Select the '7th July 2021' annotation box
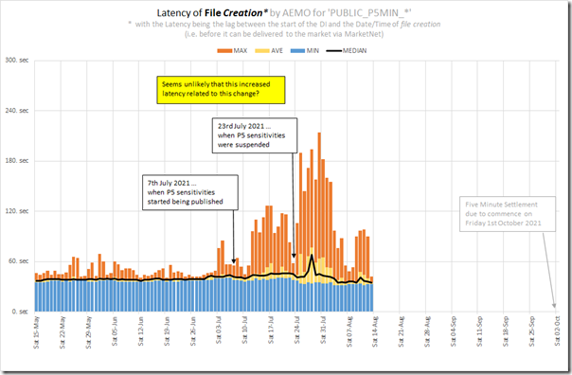 [190, 192]
